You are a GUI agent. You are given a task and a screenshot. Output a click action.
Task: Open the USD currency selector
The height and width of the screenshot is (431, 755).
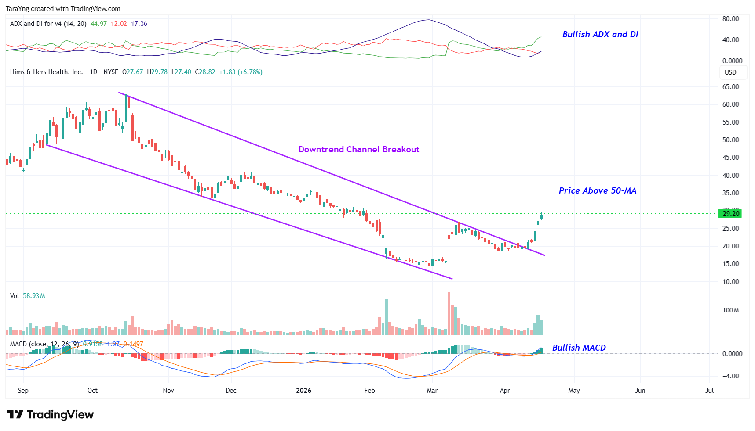click(730, 72)
